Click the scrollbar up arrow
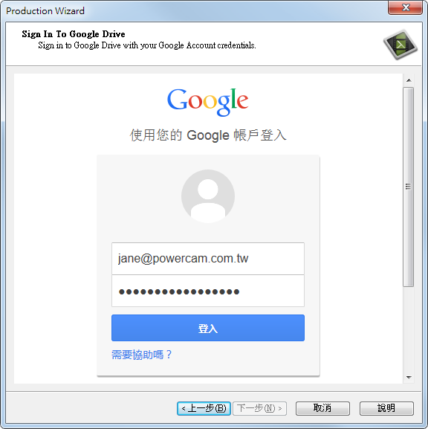The width and height of the screenshot is (428, 429). tap(409, 80)
